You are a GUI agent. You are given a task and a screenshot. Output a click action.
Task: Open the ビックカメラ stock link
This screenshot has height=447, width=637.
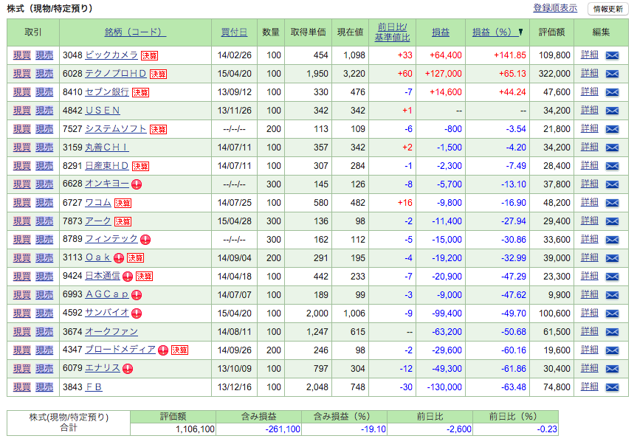(x=111, y=55)
